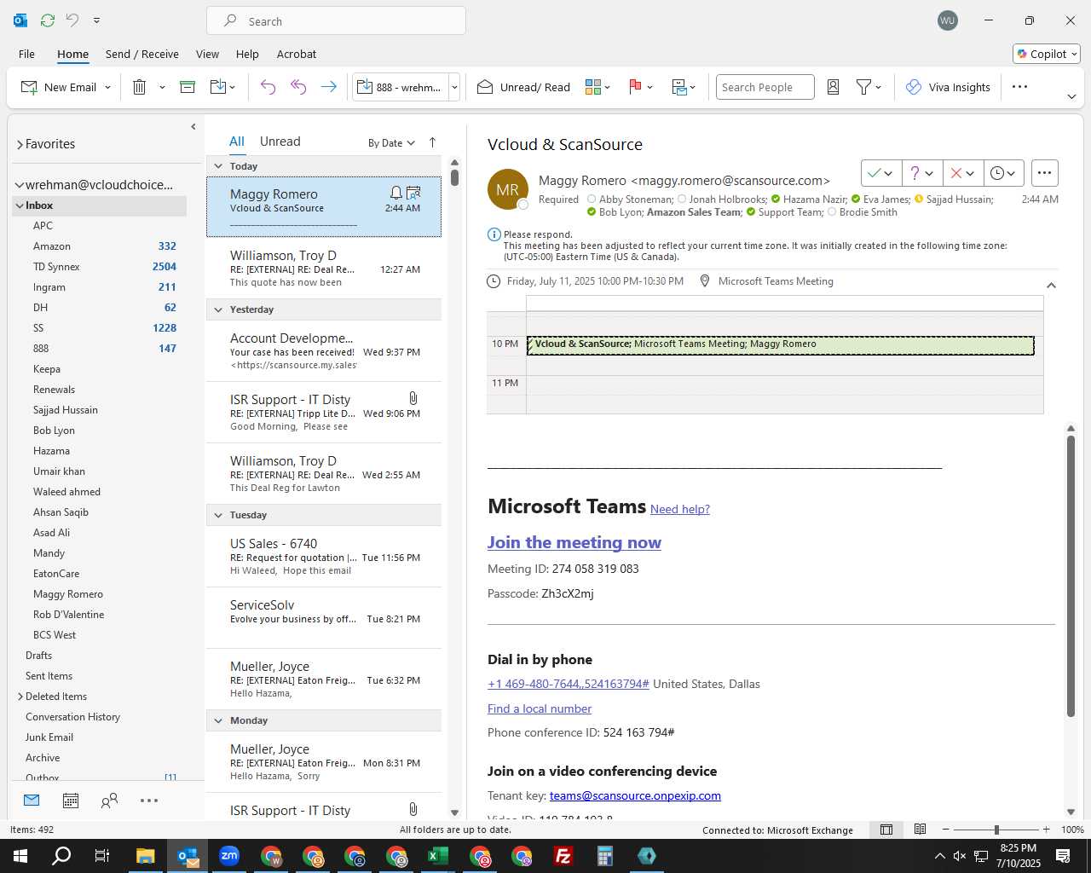Click the zoom in plus button
1091x873 pixels.
point(1047,830)
